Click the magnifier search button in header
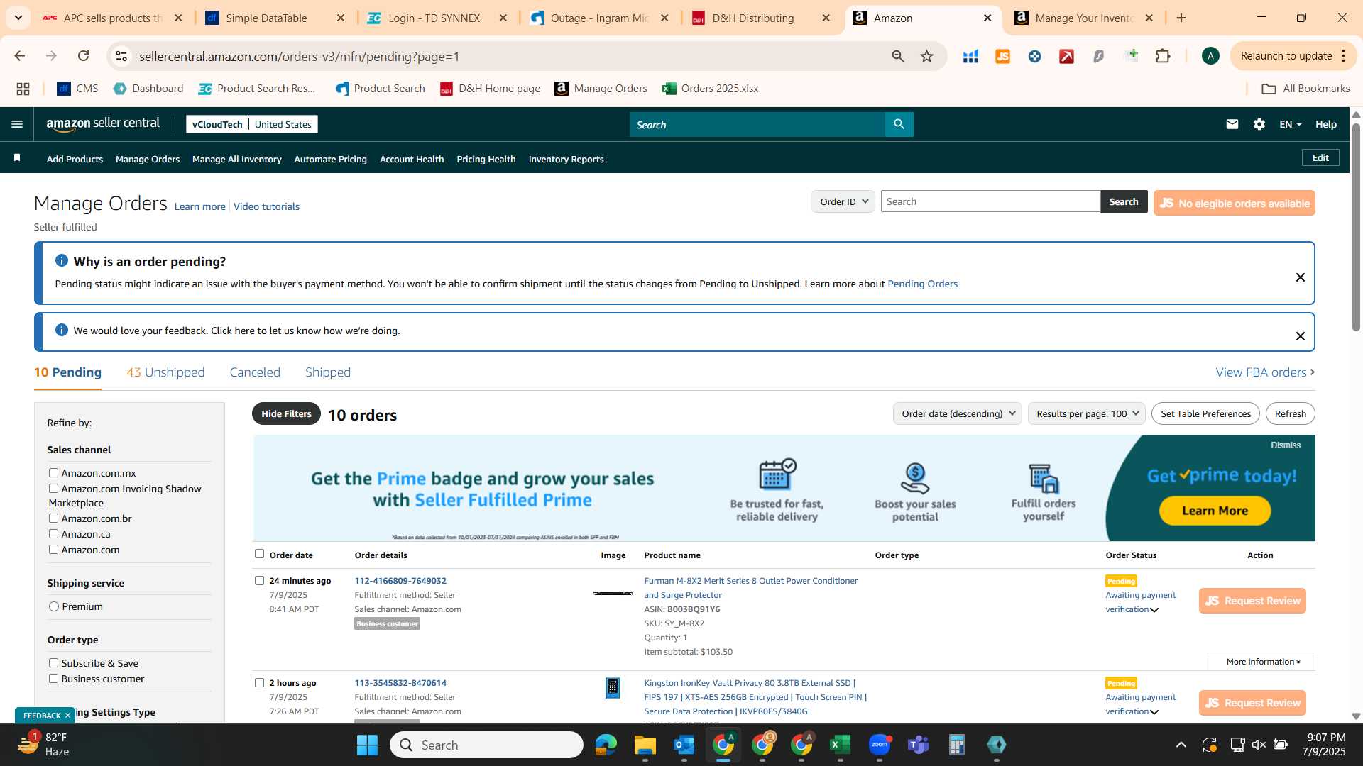Screen dimensions: 1363x766 click(899, 124)
